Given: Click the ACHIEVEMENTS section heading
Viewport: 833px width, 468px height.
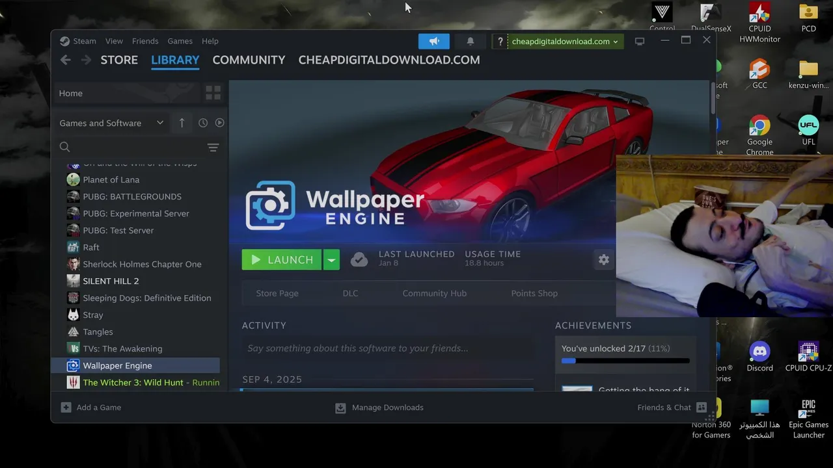Looking at the screenshot, I should click(x=593, y=325).
